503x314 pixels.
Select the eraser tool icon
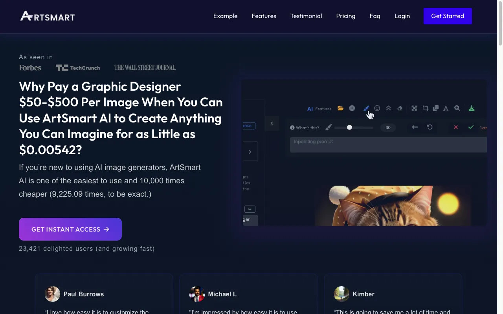pyautogui.click(x=400, y=108)
